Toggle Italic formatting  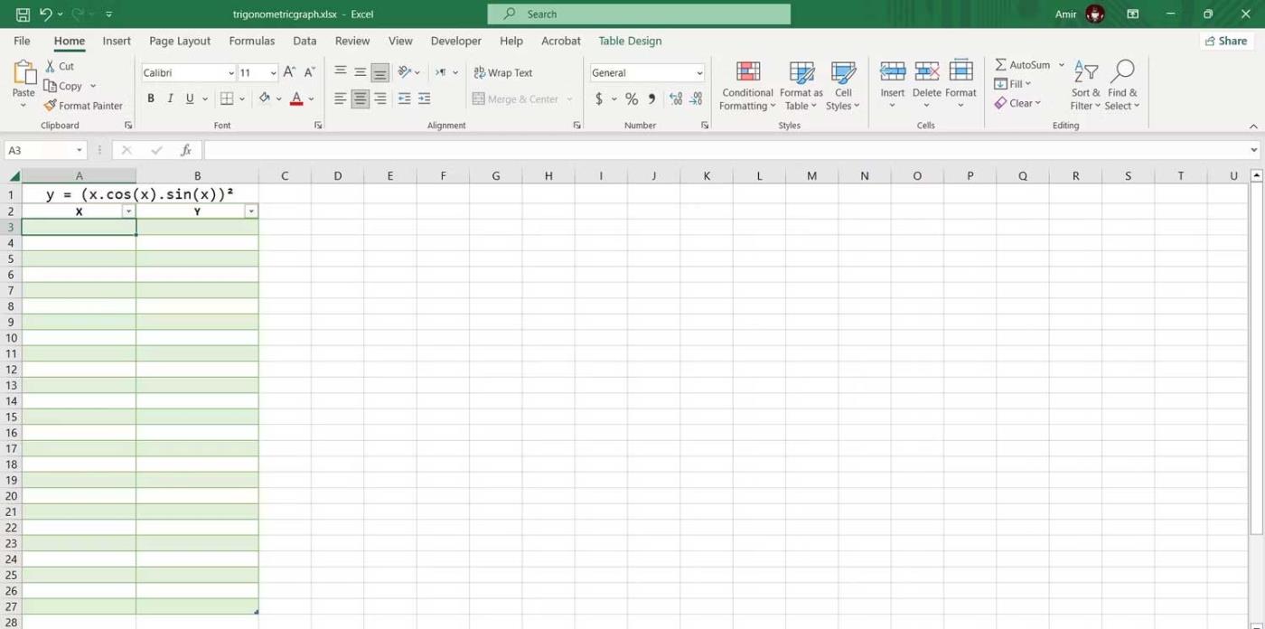click(170, 99)
